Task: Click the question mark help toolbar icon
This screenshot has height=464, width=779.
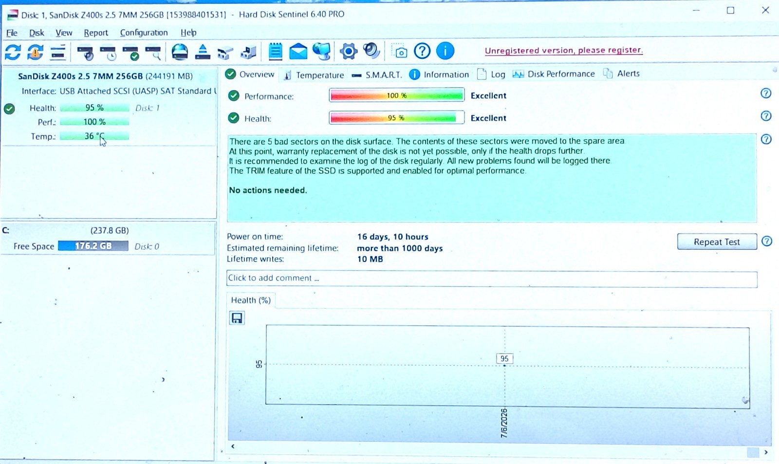Action: 422,51
